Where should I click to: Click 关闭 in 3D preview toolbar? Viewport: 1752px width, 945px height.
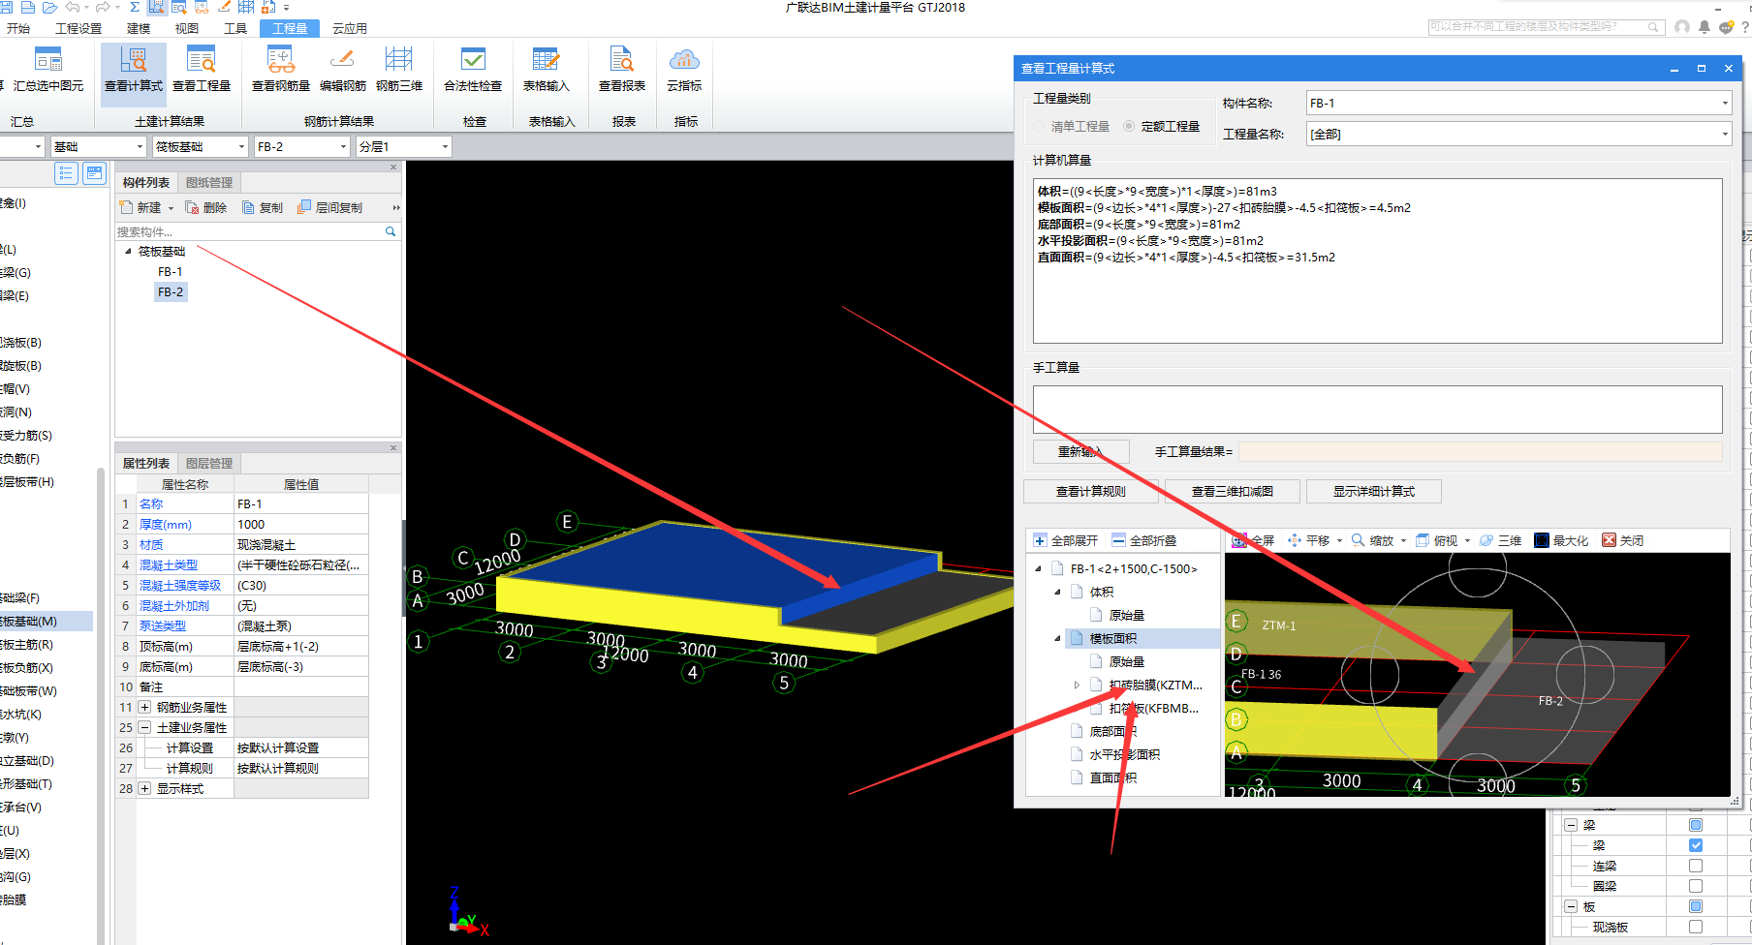(1623, 540)
